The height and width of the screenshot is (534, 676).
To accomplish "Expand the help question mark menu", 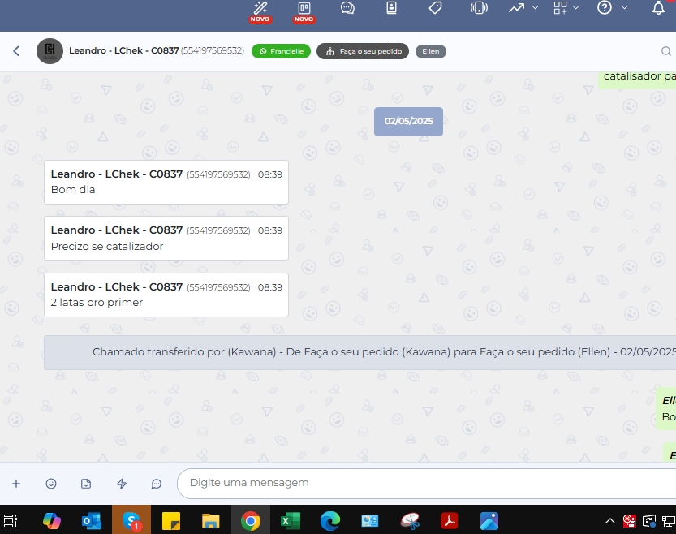I will 610,8.
